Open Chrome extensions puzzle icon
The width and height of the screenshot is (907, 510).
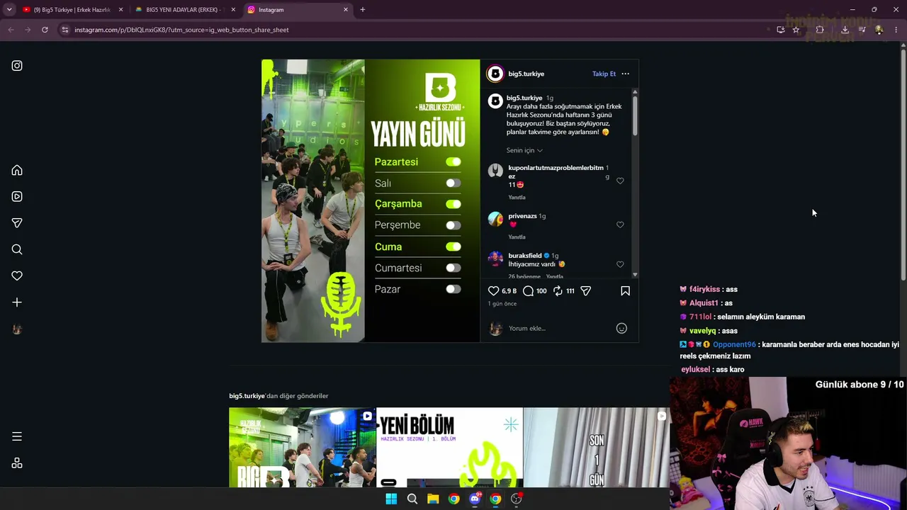tap(820, 30)
